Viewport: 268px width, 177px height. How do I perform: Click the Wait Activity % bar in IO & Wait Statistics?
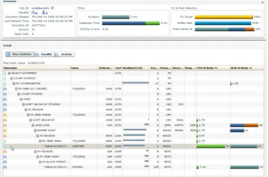pos(225,29)
